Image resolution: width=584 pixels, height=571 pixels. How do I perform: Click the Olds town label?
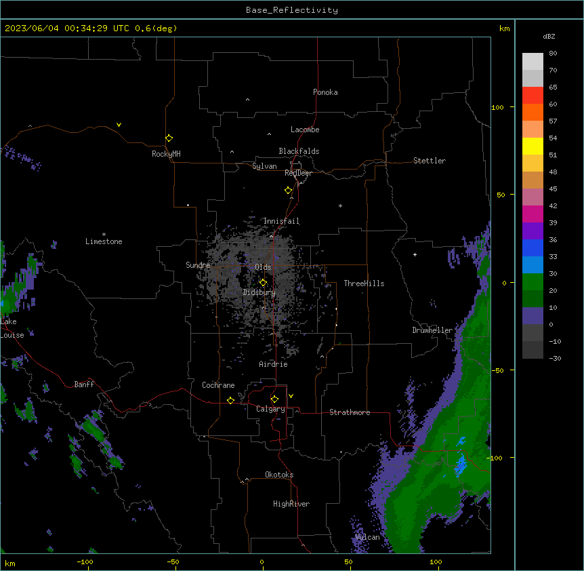click(263, 267)
